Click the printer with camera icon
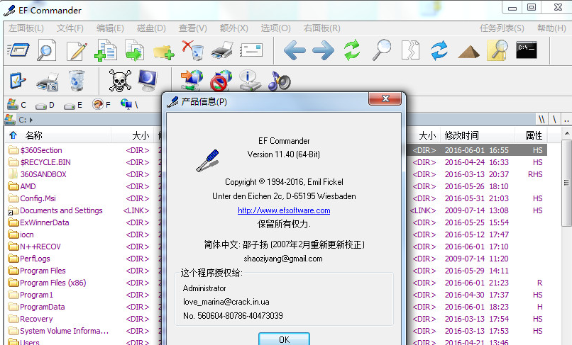The width and height of the screenshot is (572, 345). [x=48, y=81]
